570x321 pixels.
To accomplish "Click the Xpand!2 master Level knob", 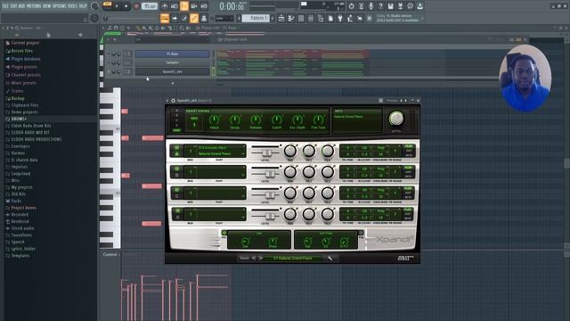I will coord(396,118).
